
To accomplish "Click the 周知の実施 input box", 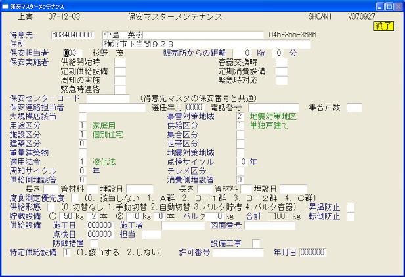I will click(120, 80).
